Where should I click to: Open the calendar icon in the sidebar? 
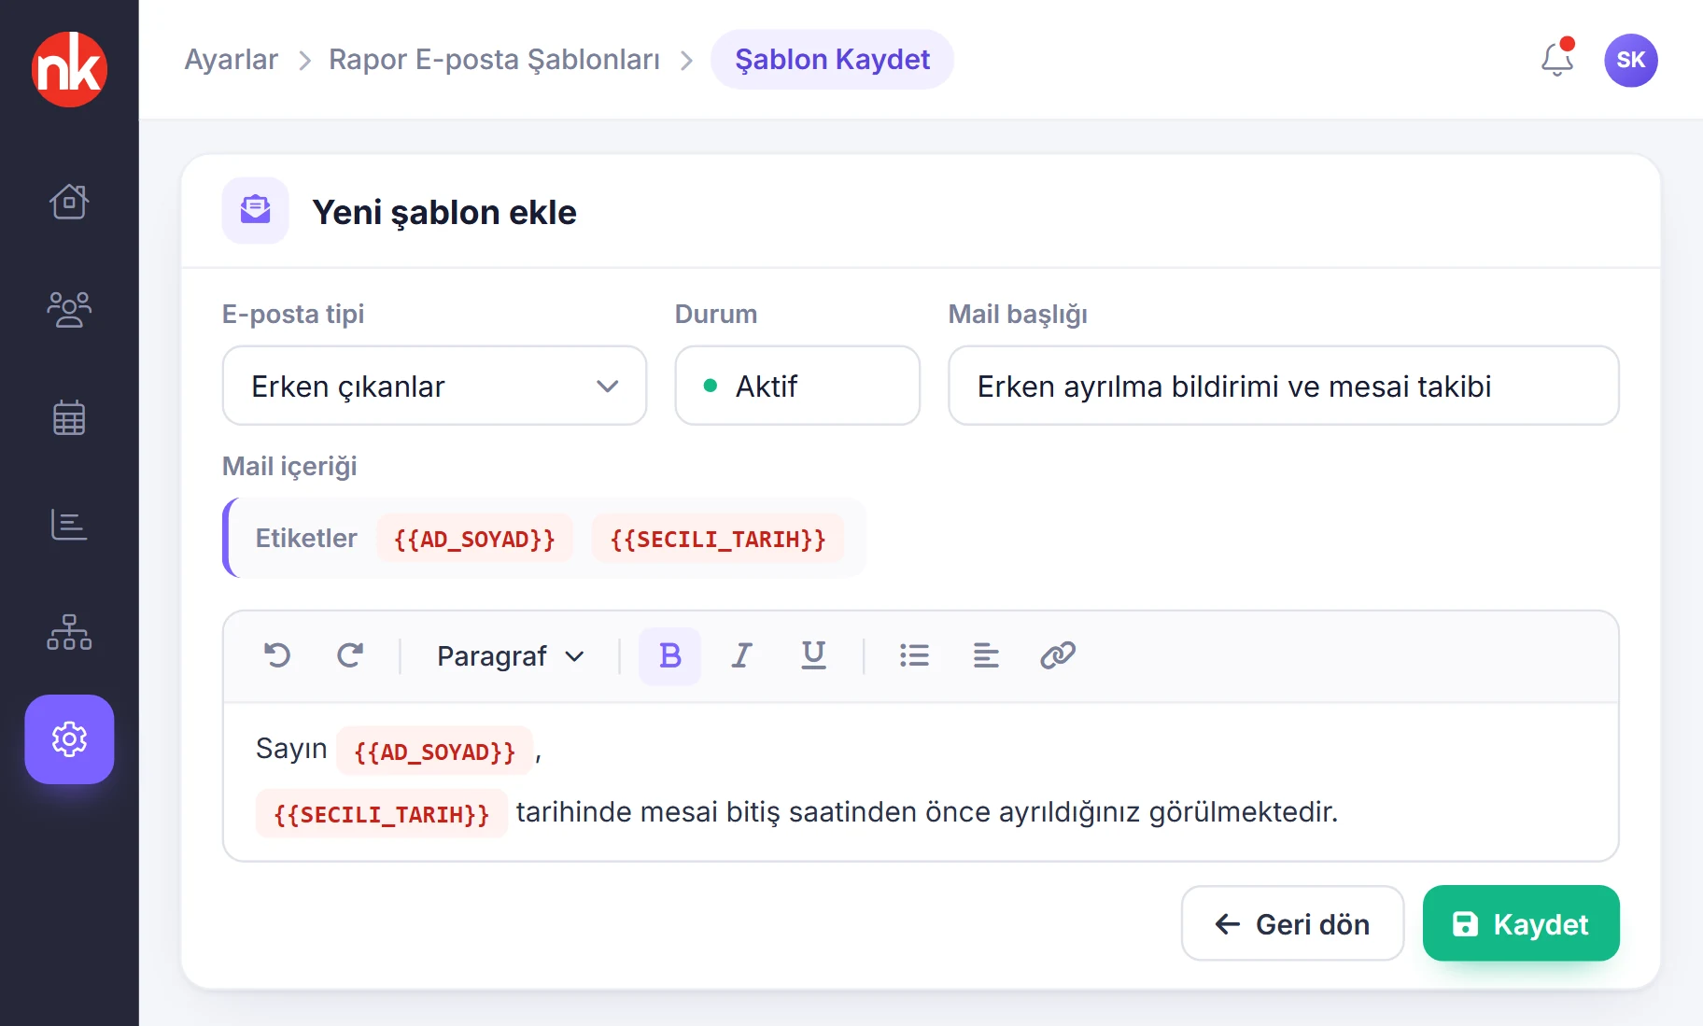69,417
